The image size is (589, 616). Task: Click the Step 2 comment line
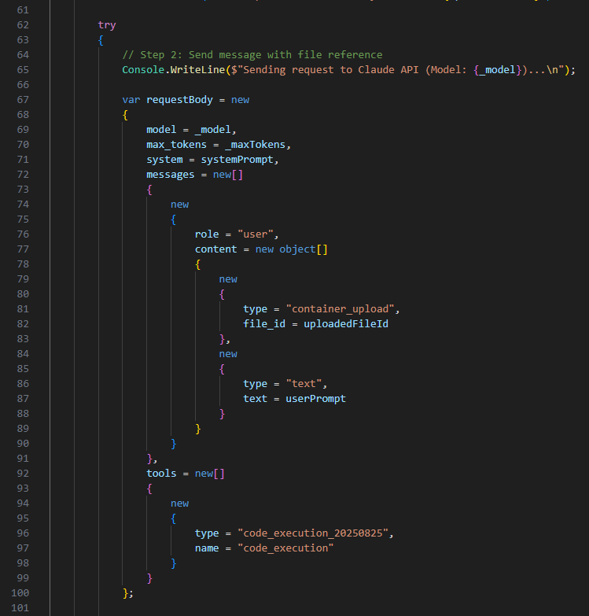pos(252,55)
